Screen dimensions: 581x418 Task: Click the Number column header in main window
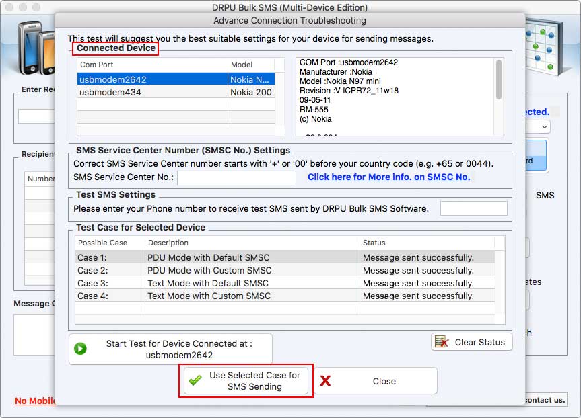pos(41,179)
